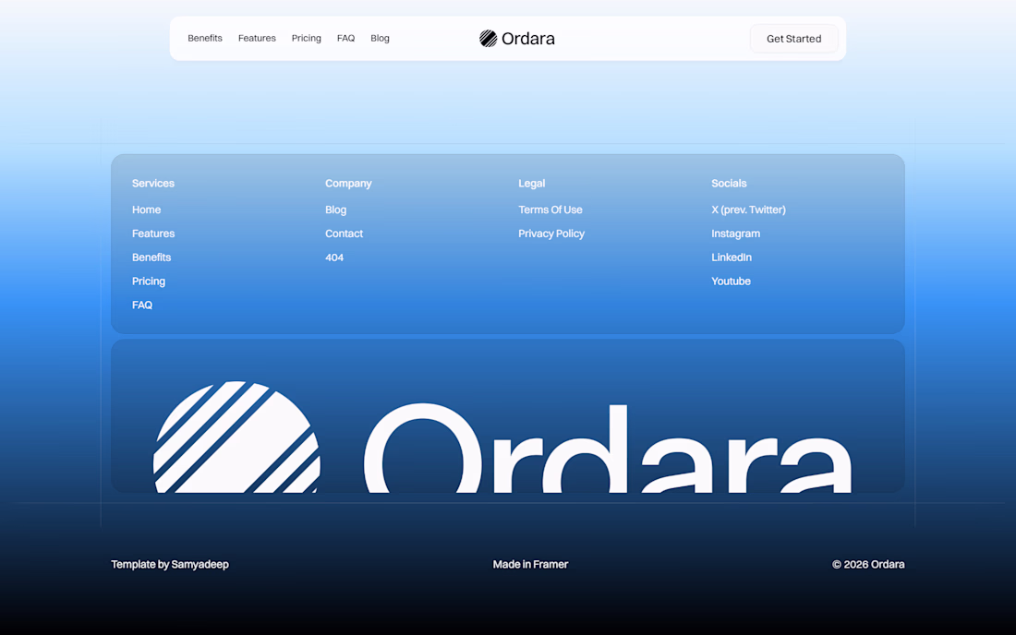Image resolution: width=1016 pixels, height=635 pixels.
Task: Visit the Youtube social link
Action: 731,282
